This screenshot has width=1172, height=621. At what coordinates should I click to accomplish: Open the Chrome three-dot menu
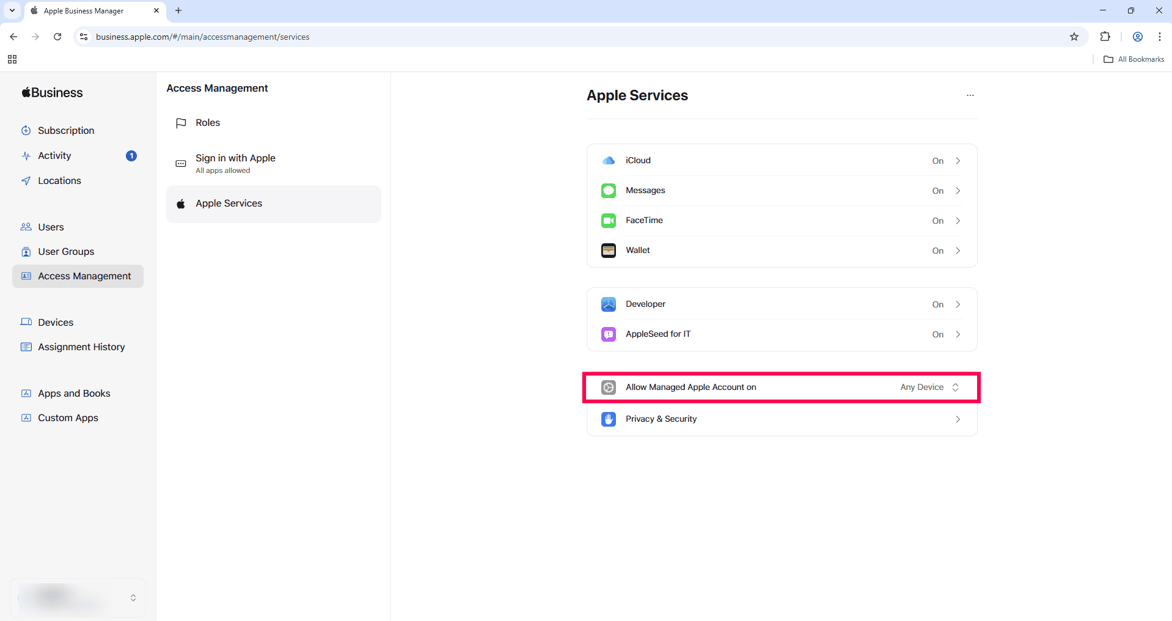pos(1160,37)
